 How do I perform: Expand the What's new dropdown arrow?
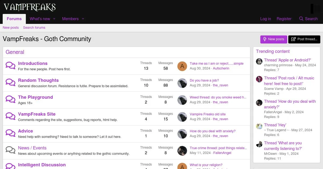pos(54,19)
